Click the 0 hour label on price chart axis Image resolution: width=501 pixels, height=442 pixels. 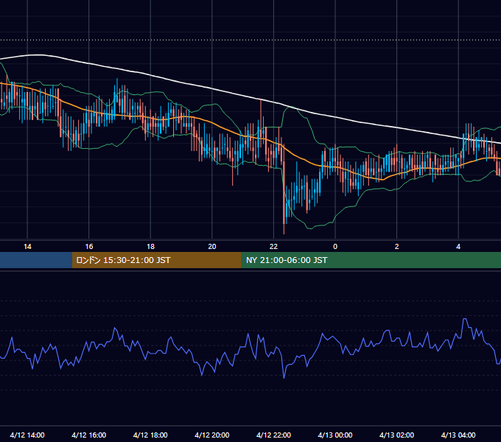(335, 247)
